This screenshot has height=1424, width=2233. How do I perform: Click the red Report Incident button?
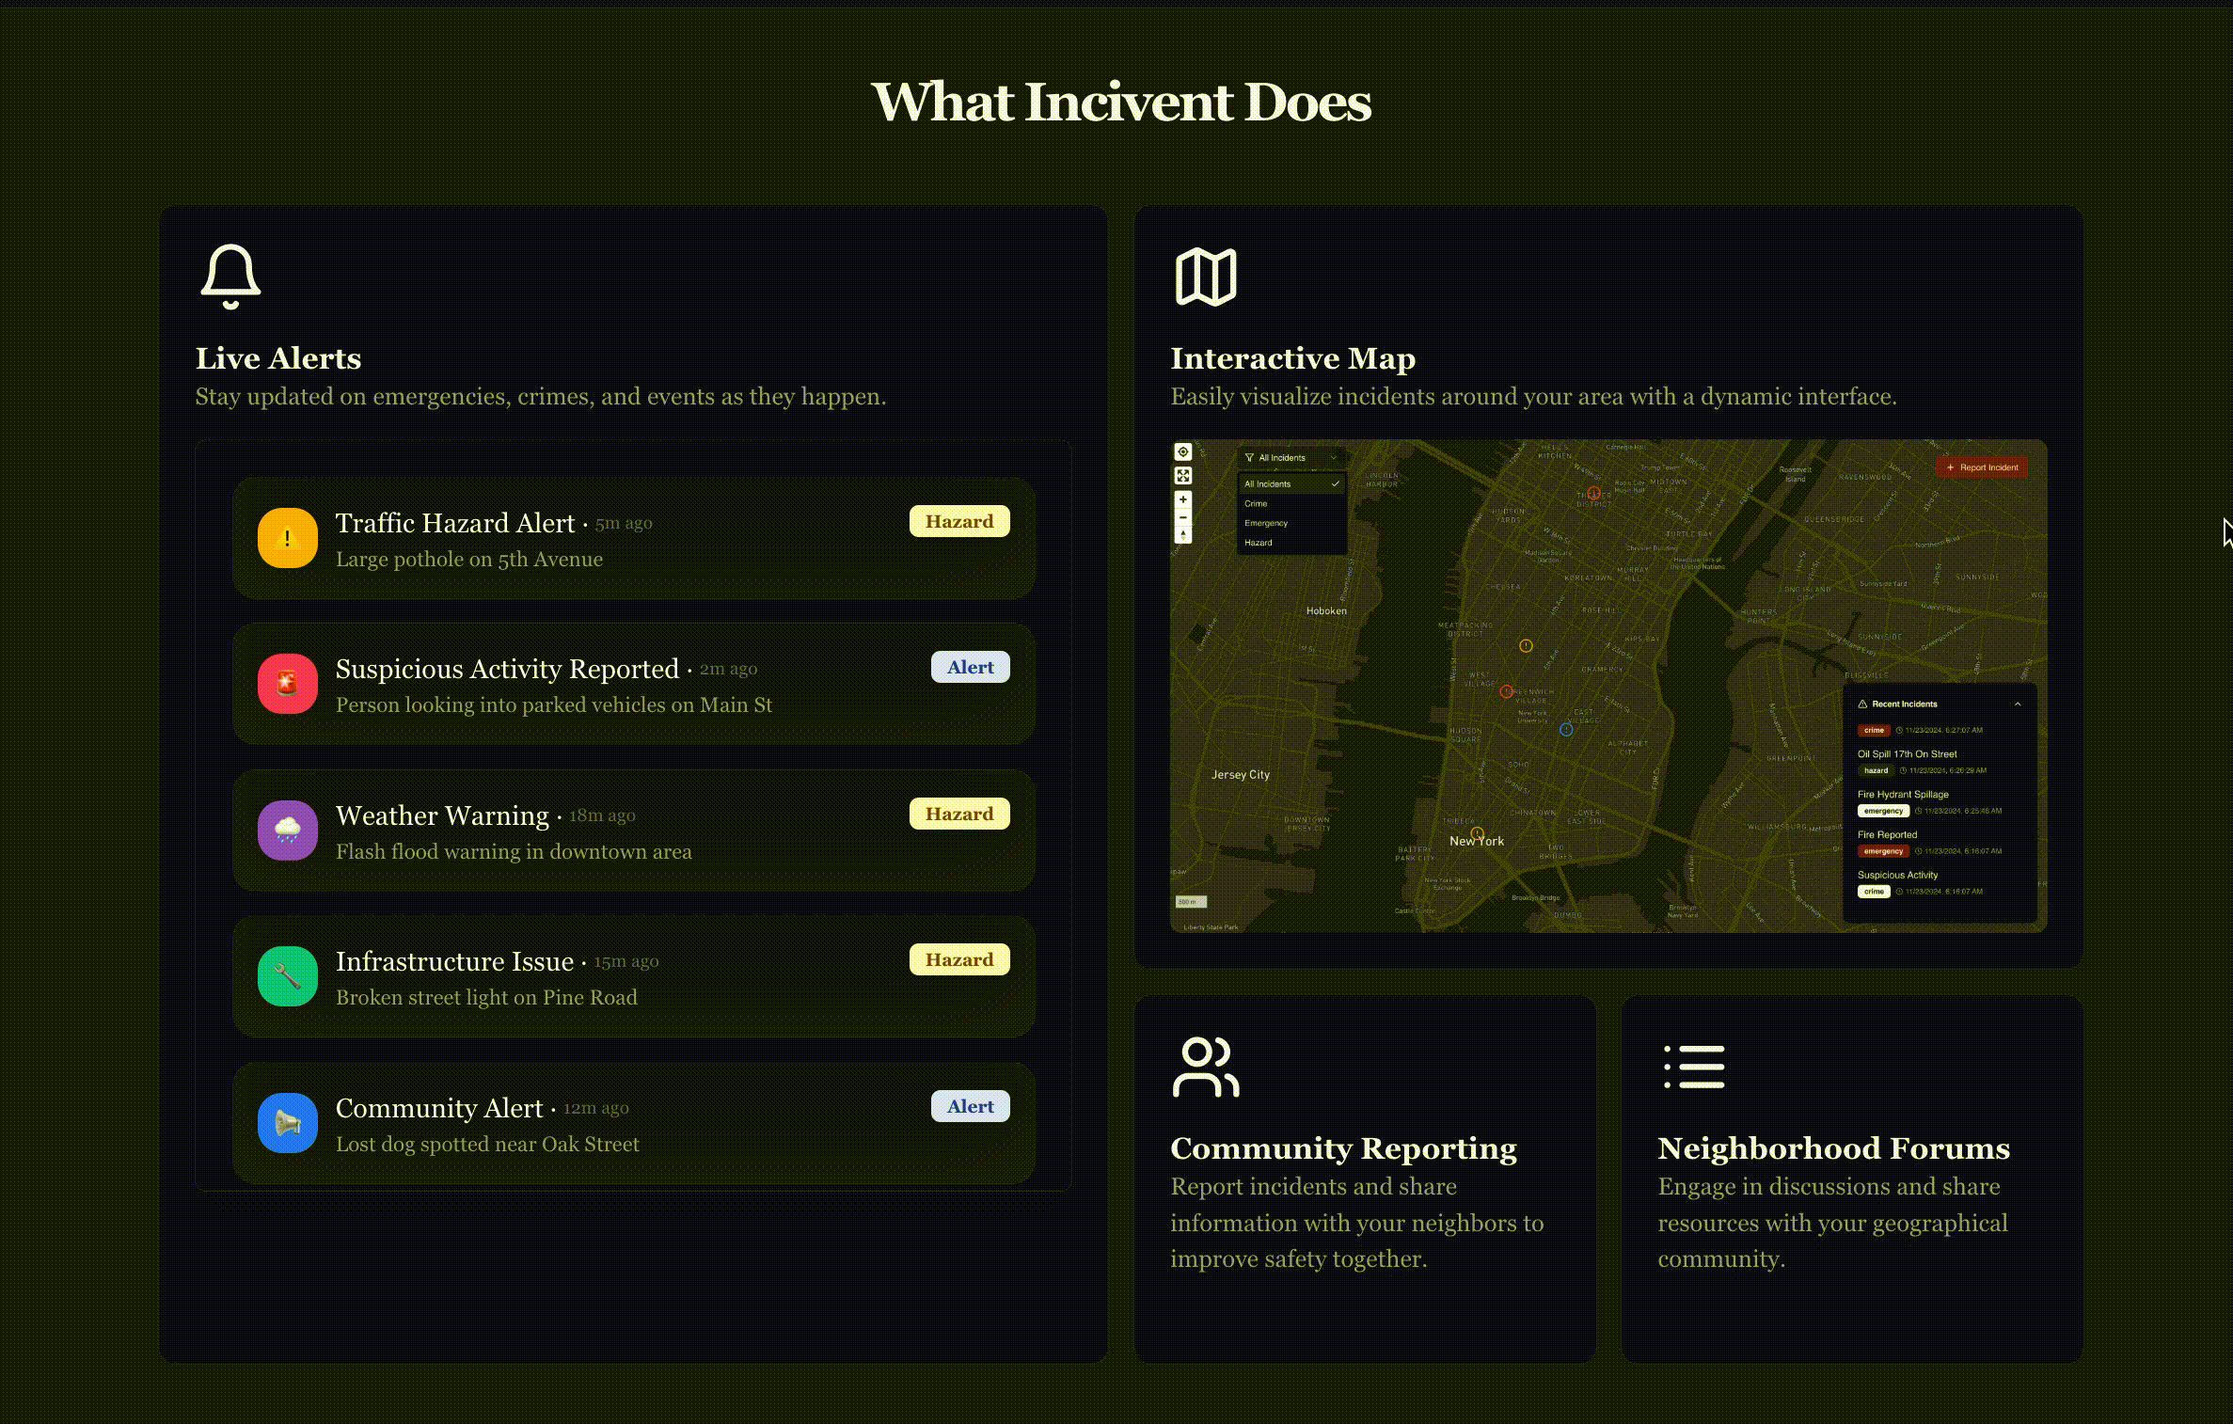point(1982,467)
